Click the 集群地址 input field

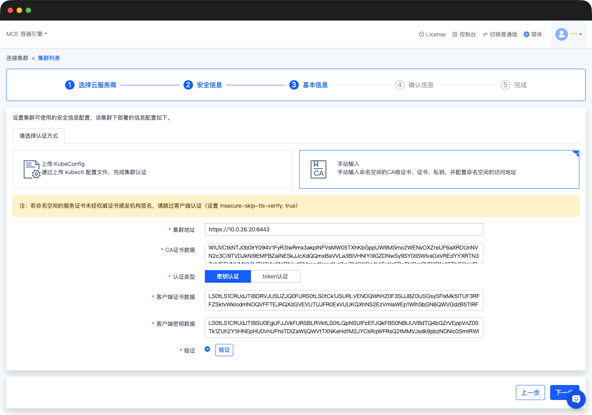coord(344,229)
